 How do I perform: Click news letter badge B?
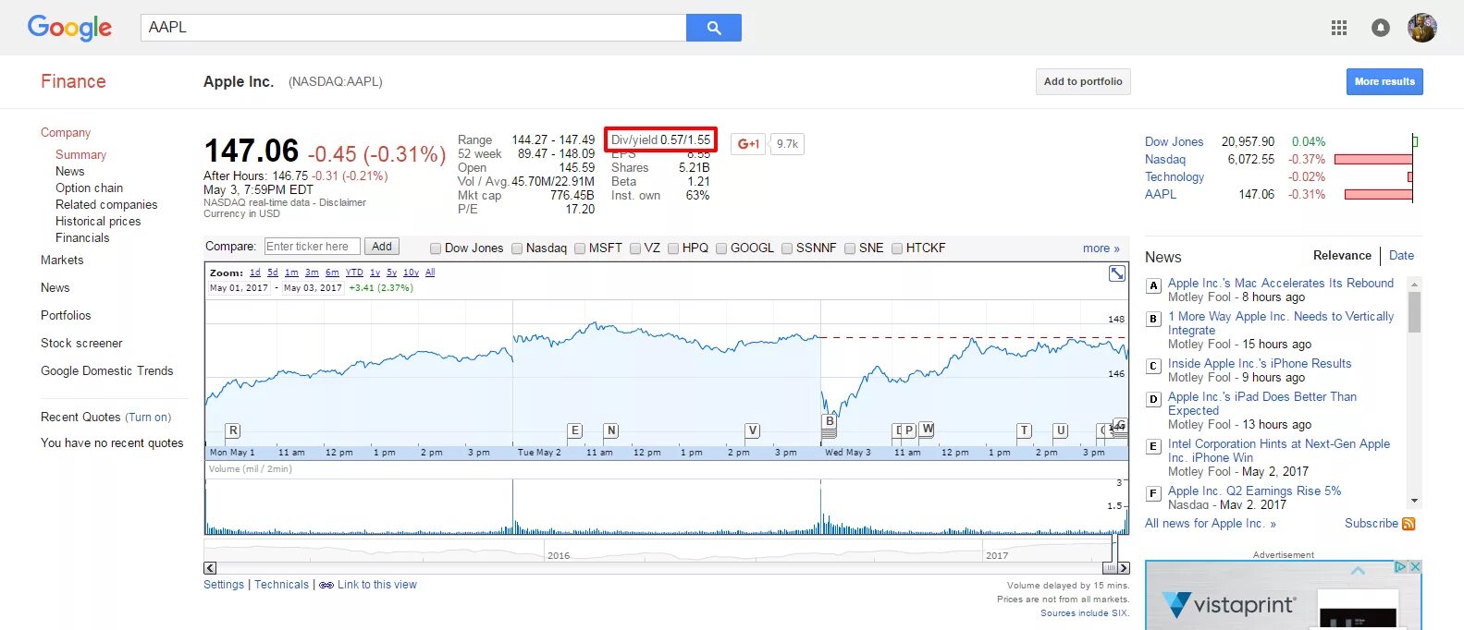[x=1153, y=319]
